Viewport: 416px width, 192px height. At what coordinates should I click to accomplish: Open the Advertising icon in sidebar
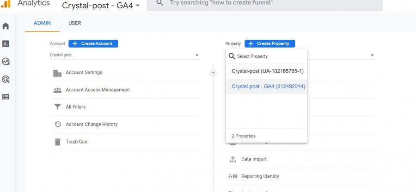tap(6, 79)
